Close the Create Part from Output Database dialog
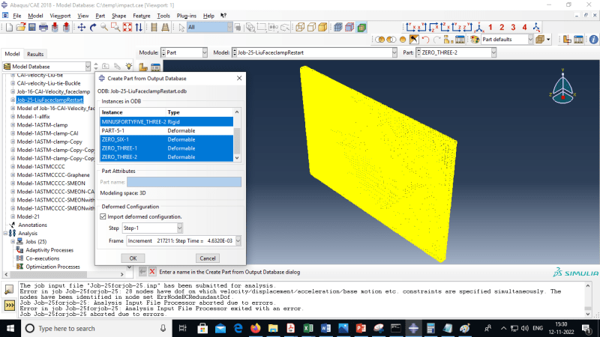The width and height of the screenshot is (600, 337). (239, 78)
